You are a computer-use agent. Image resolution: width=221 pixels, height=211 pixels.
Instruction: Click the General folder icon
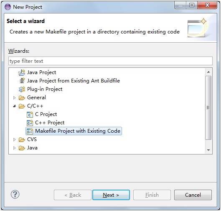[22, 98]
